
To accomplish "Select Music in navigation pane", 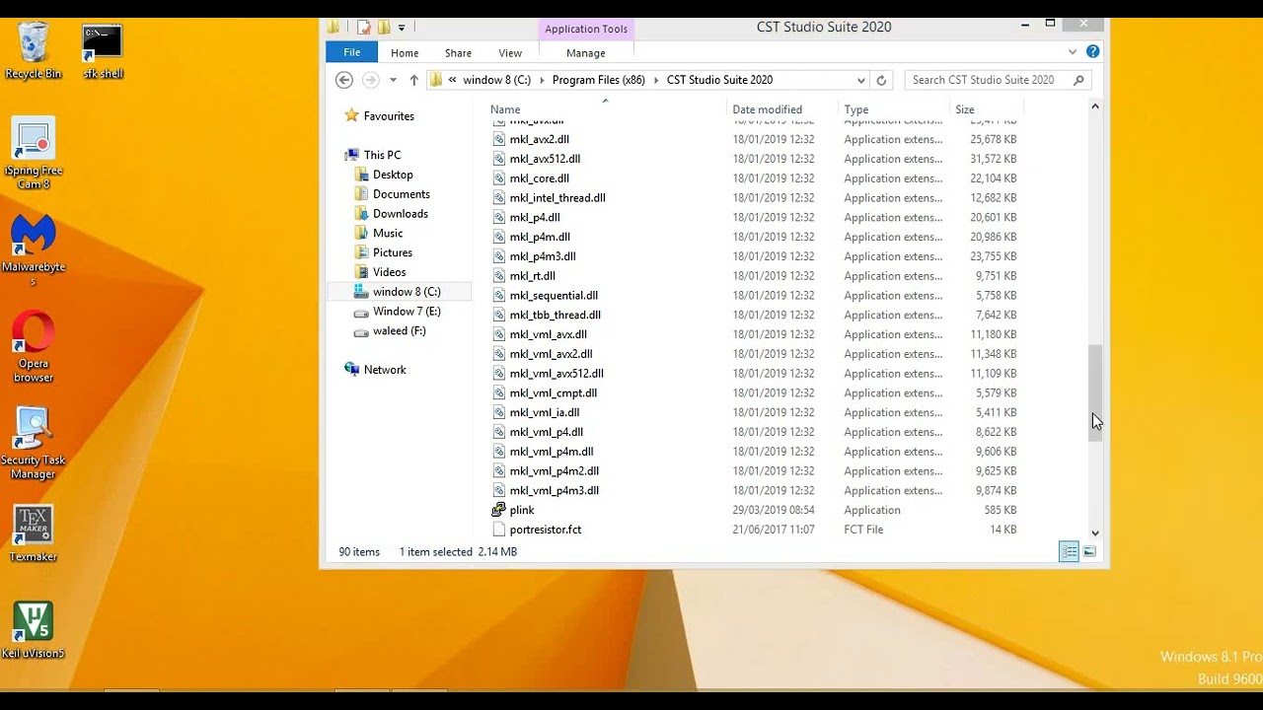I will click(388, 234).
